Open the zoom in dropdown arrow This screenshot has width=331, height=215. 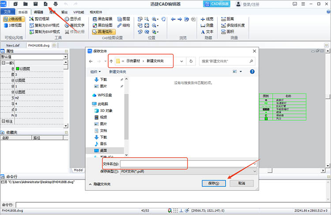tap(158, 19)
